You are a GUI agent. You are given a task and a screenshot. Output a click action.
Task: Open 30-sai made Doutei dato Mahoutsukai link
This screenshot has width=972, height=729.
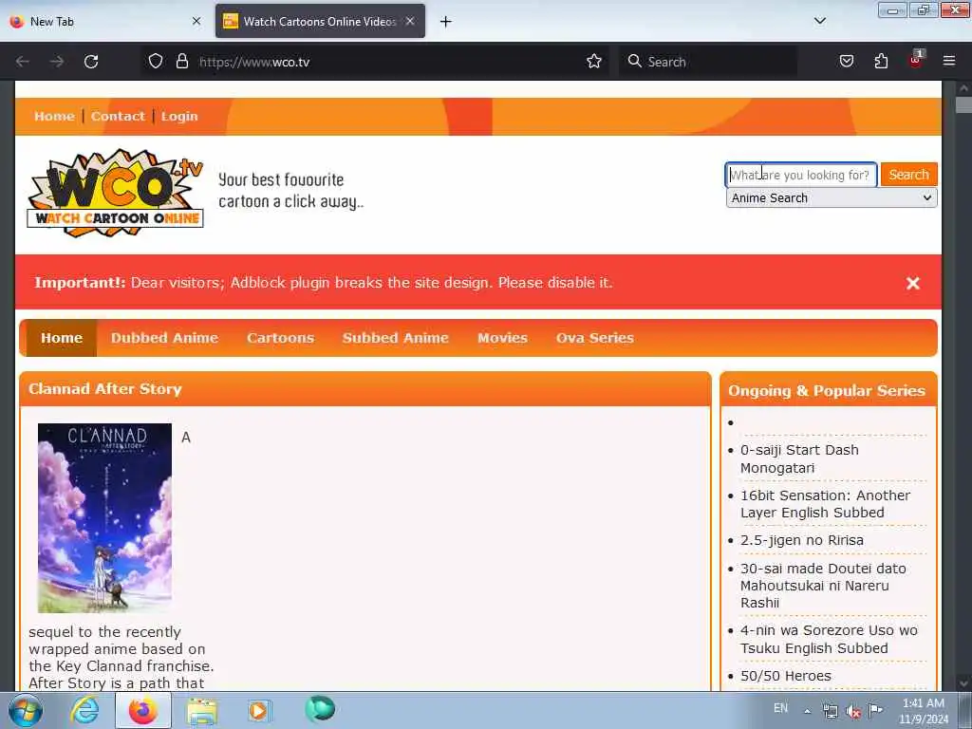(823, 585)
